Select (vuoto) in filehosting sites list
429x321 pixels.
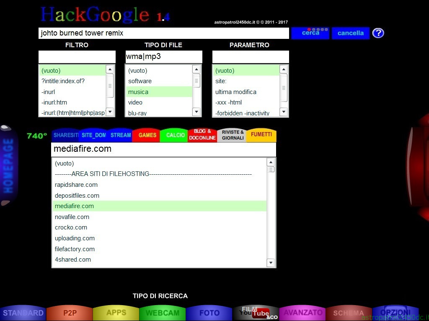(159, 163)
